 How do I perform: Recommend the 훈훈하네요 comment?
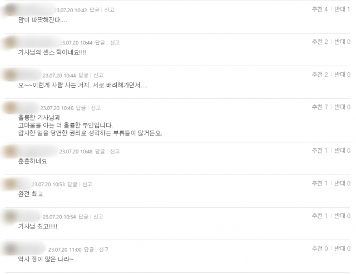pyautogui.click(x=320, y=151)
